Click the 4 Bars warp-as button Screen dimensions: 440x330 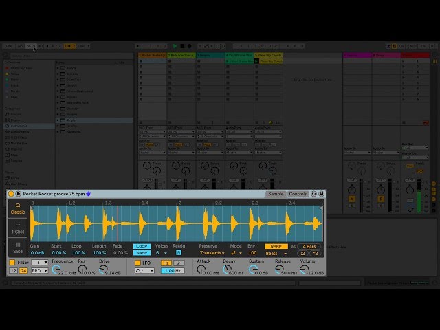pos(309,246)
